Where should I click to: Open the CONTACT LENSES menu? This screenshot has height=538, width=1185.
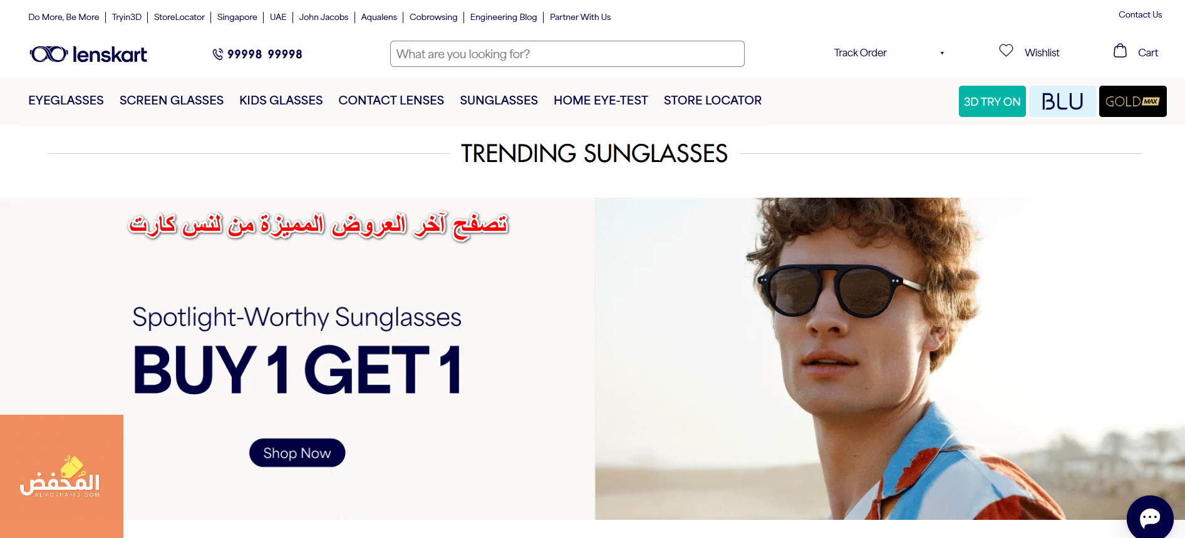(391, 100)
